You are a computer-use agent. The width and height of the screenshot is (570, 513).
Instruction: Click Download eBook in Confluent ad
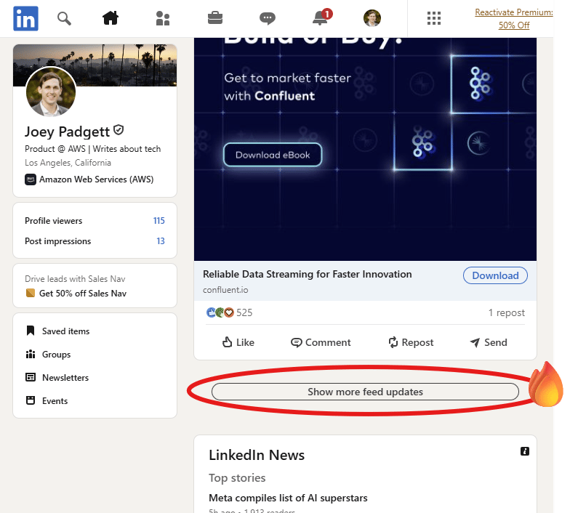[273, 155]
